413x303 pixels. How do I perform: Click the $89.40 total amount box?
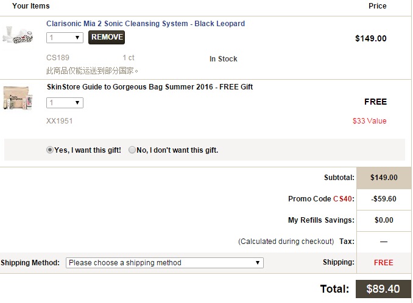[x=383, y=289]
